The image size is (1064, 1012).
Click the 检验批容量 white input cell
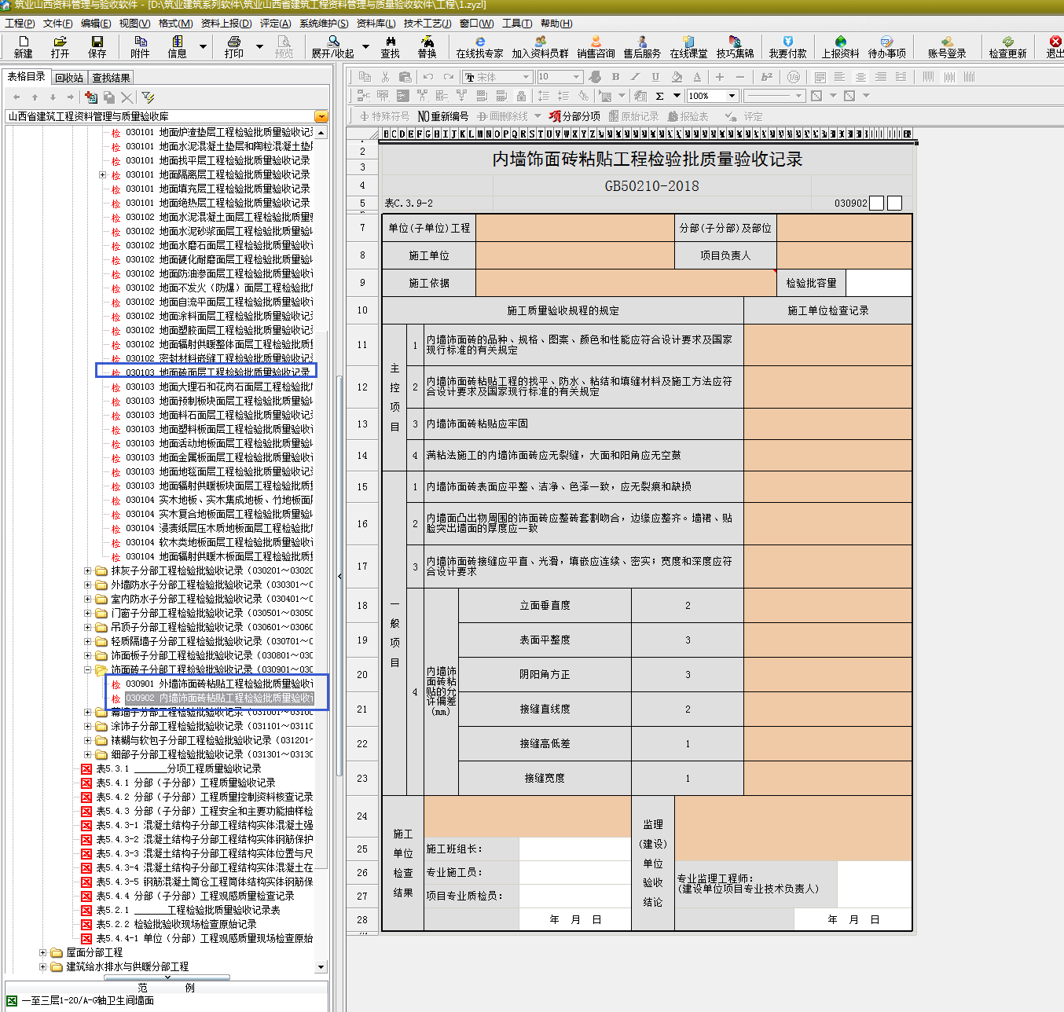tap(879, 283)
